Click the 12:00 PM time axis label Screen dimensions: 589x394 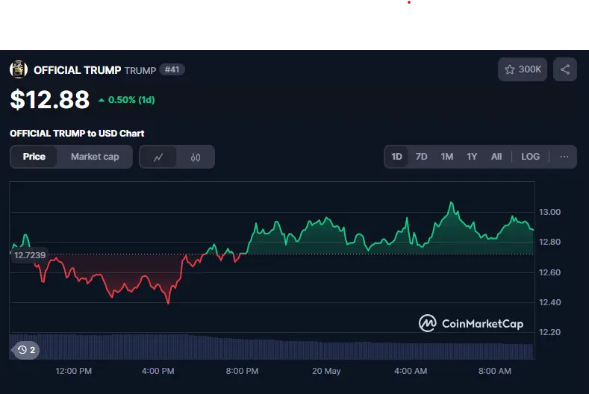pyautogui.click(x=74, y=371)
